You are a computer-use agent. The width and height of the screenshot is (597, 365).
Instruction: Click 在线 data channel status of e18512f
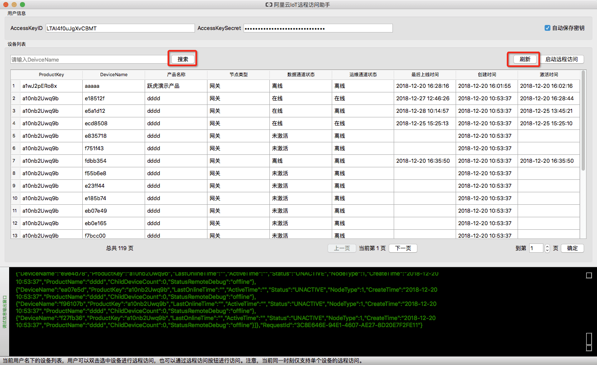(x=301, y=98)
